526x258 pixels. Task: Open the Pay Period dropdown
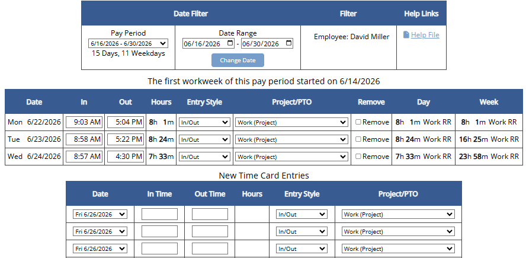(128, 44)
